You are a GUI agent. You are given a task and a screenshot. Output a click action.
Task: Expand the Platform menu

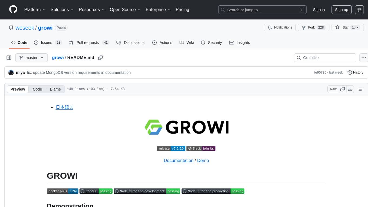(x=35, y=9)
